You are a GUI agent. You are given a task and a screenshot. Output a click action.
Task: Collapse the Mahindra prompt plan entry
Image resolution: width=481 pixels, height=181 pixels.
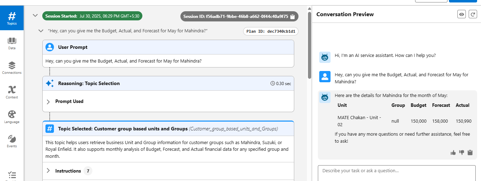point(41,31)
